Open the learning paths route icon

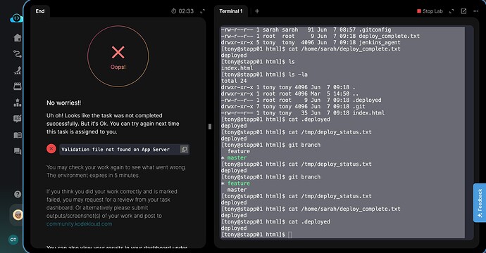click(x=18, y=54)
